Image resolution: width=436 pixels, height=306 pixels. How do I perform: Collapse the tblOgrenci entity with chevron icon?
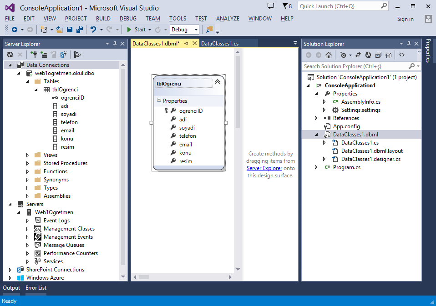pyautogui.click(x=218, y=82)
